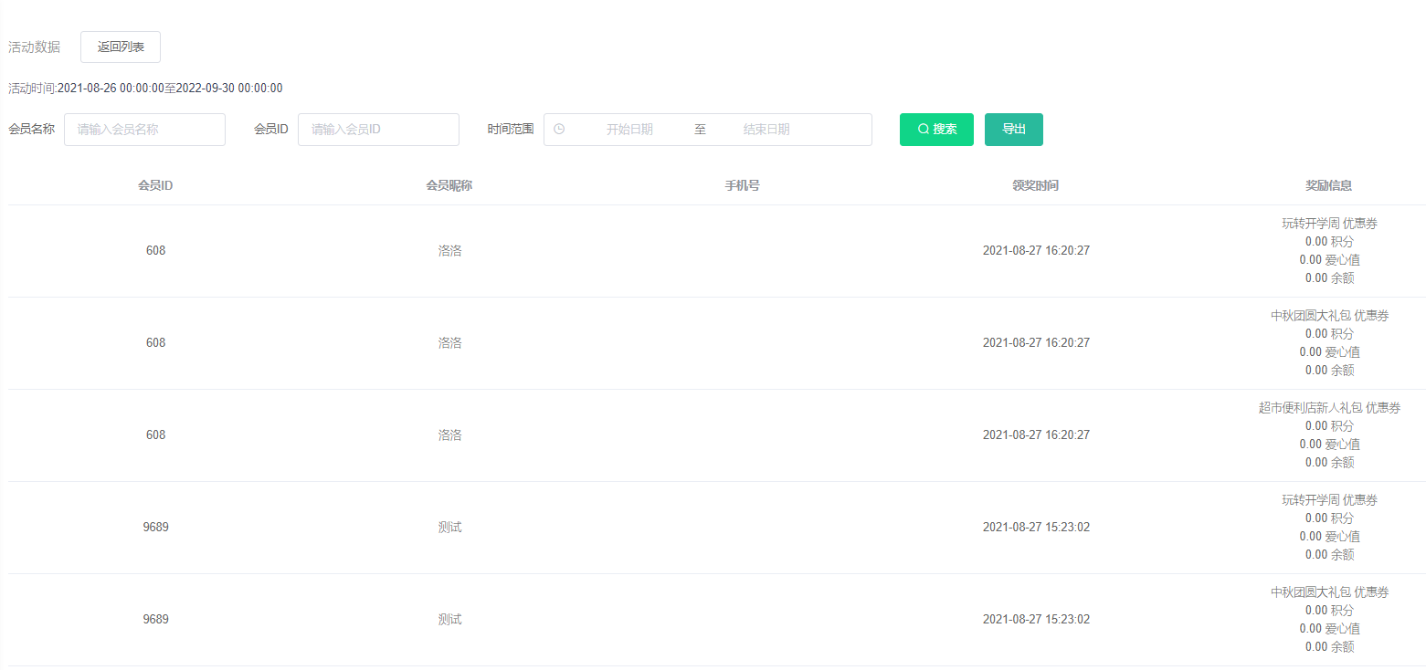This screenshot has height=670, width=1426.
Task: Focus the 请输入会员名称 input field
Action: [x=144, y=130]
